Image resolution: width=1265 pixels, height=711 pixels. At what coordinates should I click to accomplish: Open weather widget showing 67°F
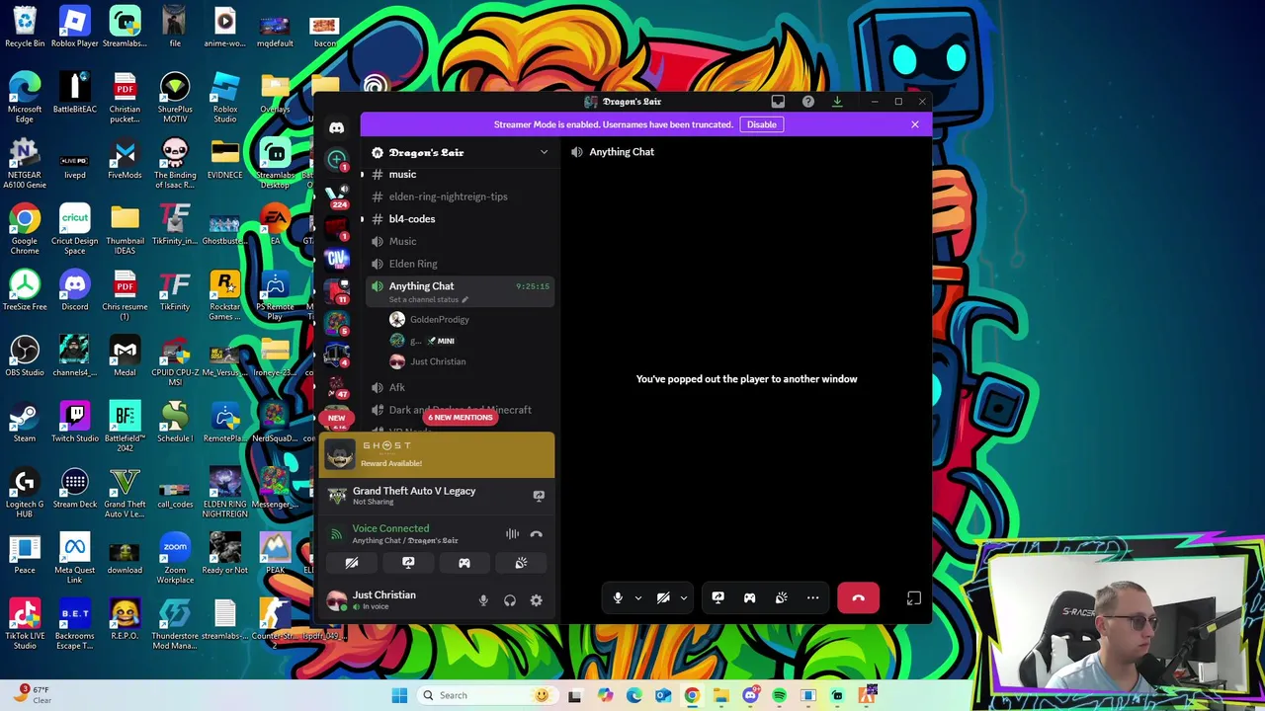tap(32, 695)
